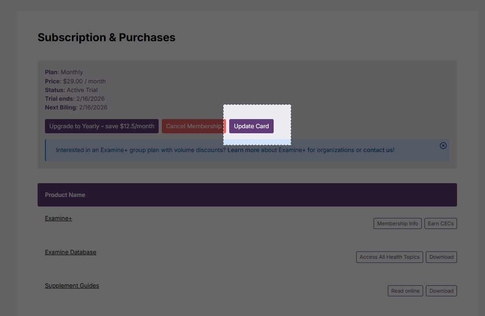Follow the contact us link
This screenshot has height=316, width=485.
[378, 150]
